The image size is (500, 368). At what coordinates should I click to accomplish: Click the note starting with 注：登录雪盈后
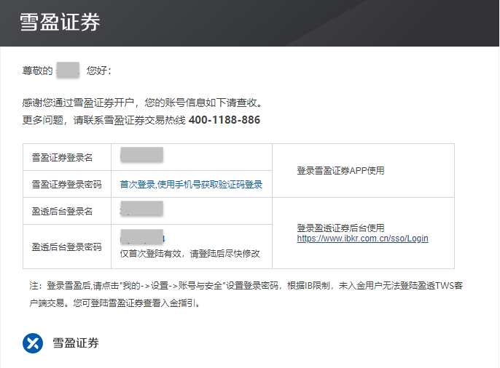[246, 295]
